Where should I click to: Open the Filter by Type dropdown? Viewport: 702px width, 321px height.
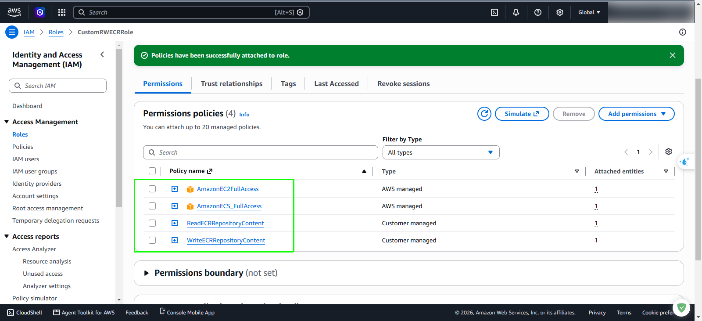pyautogui.click(x=441, y=152)
